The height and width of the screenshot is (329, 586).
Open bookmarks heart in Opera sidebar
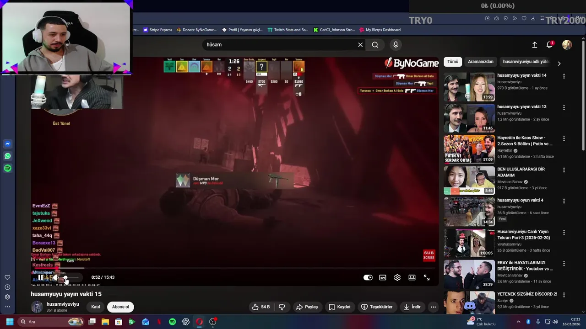(x=7, y=277)
